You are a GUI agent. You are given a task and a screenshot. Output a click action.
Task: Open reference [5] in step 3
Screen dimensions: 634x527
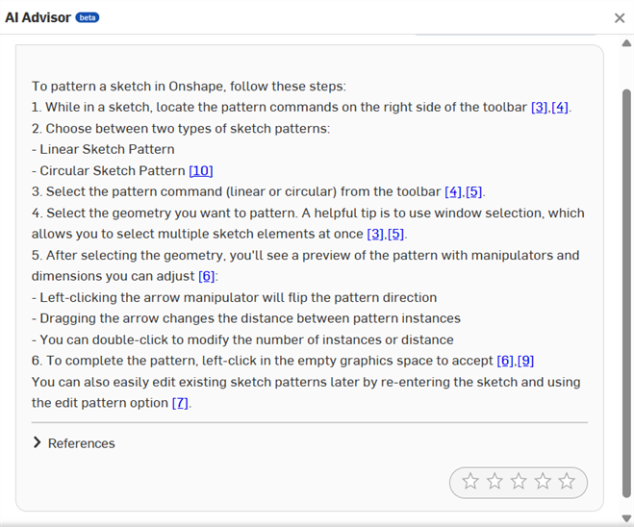point(474,191)
